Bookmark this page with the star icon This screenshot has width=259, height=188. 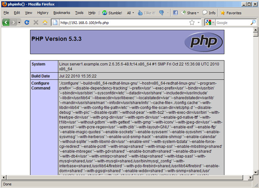coord(192,22)
